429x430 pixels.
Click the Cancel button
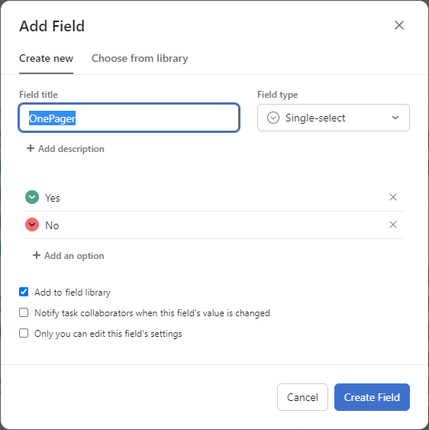(x=302, y=397)
